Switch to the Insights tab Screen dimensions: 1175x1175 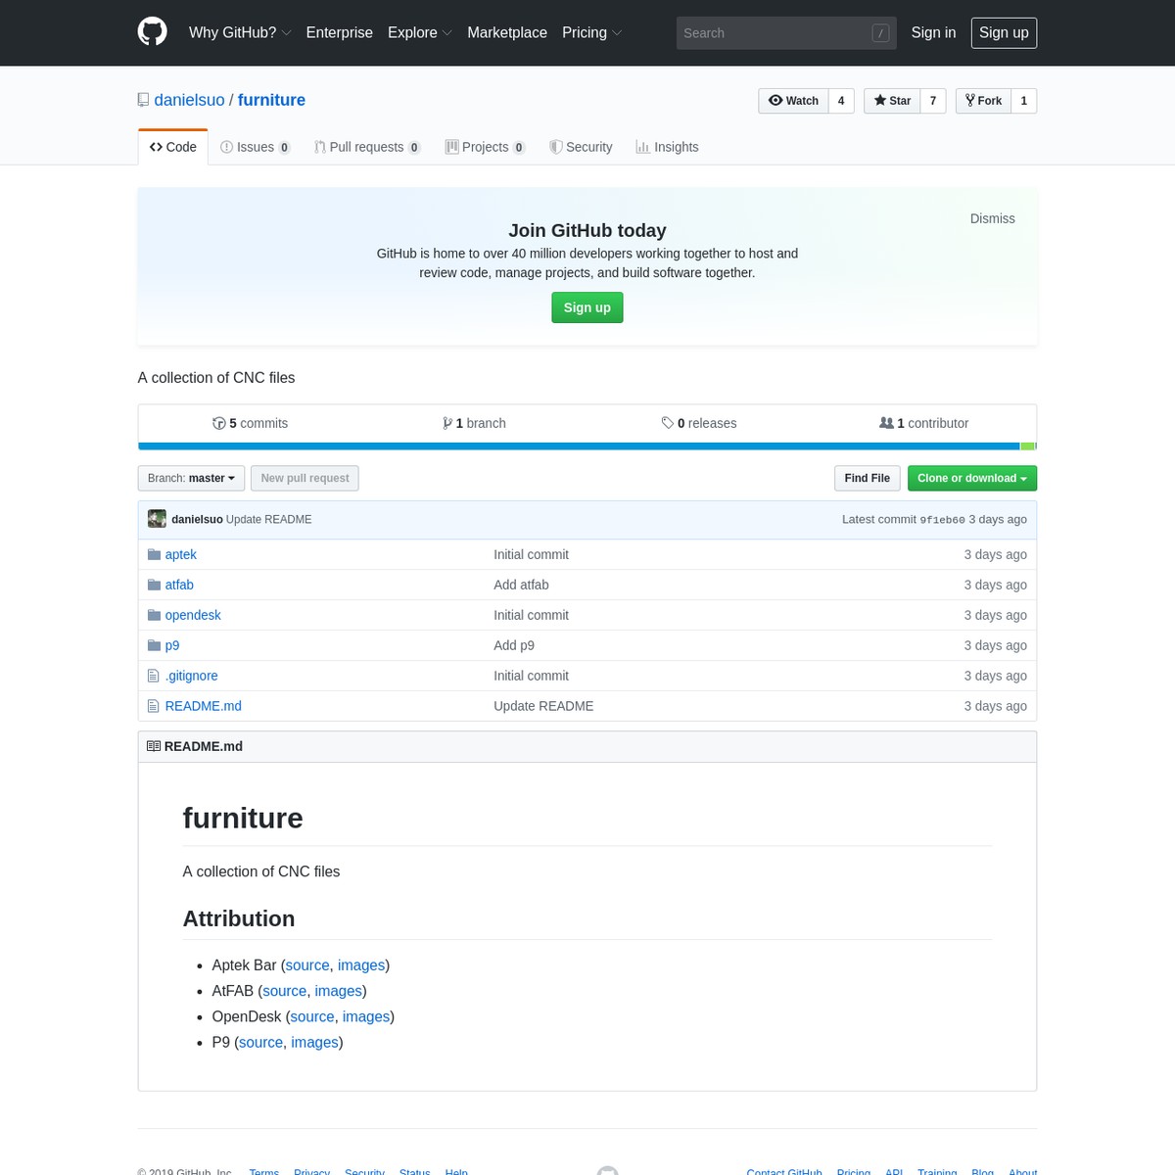click(667, 147)
